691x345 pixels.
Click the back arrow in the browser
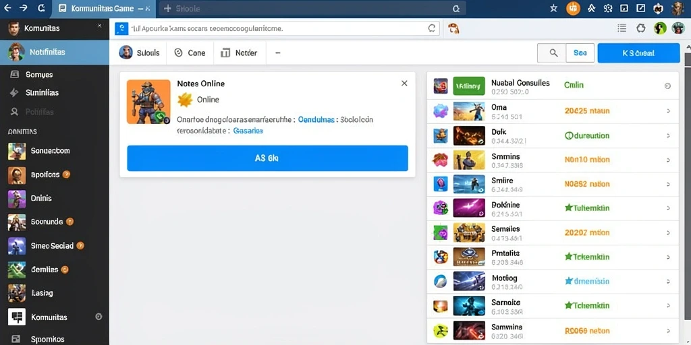point(7,8)
